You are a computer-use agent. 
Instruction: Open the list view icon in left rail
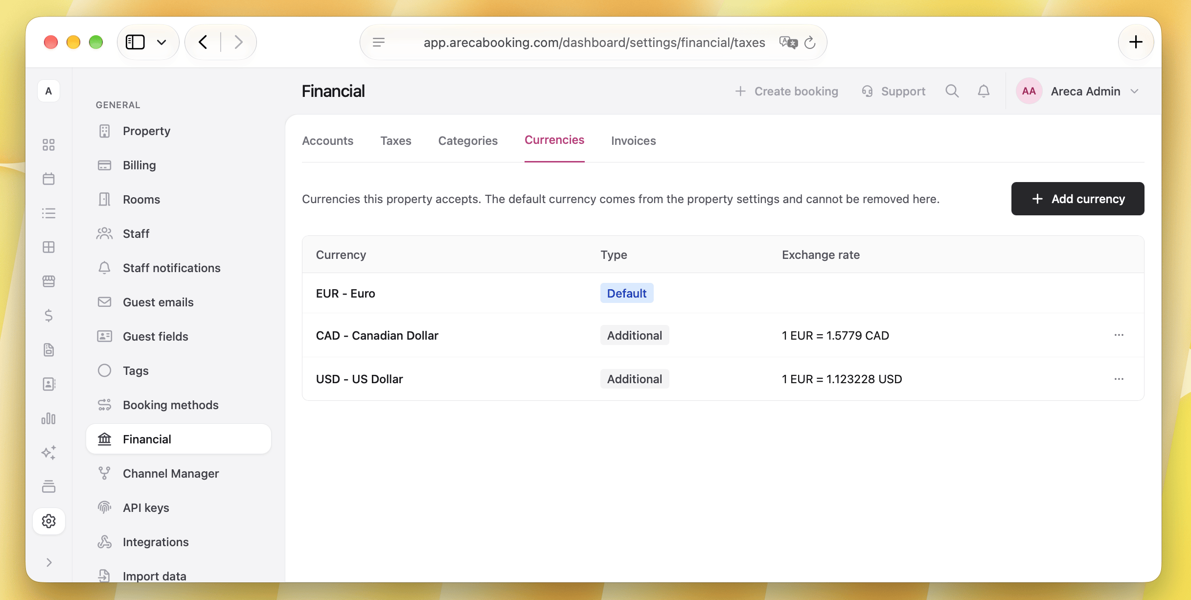48,213
